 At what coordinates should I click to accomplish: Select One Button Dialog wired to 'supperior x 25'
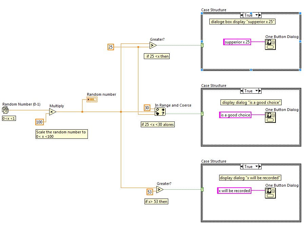coord(270,44)
